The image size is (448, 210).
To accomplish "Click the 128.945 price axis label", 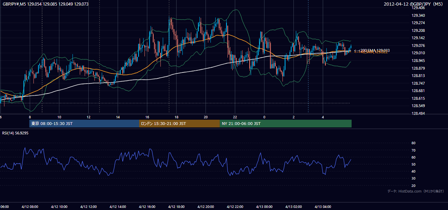I will [x=418, y=61].
